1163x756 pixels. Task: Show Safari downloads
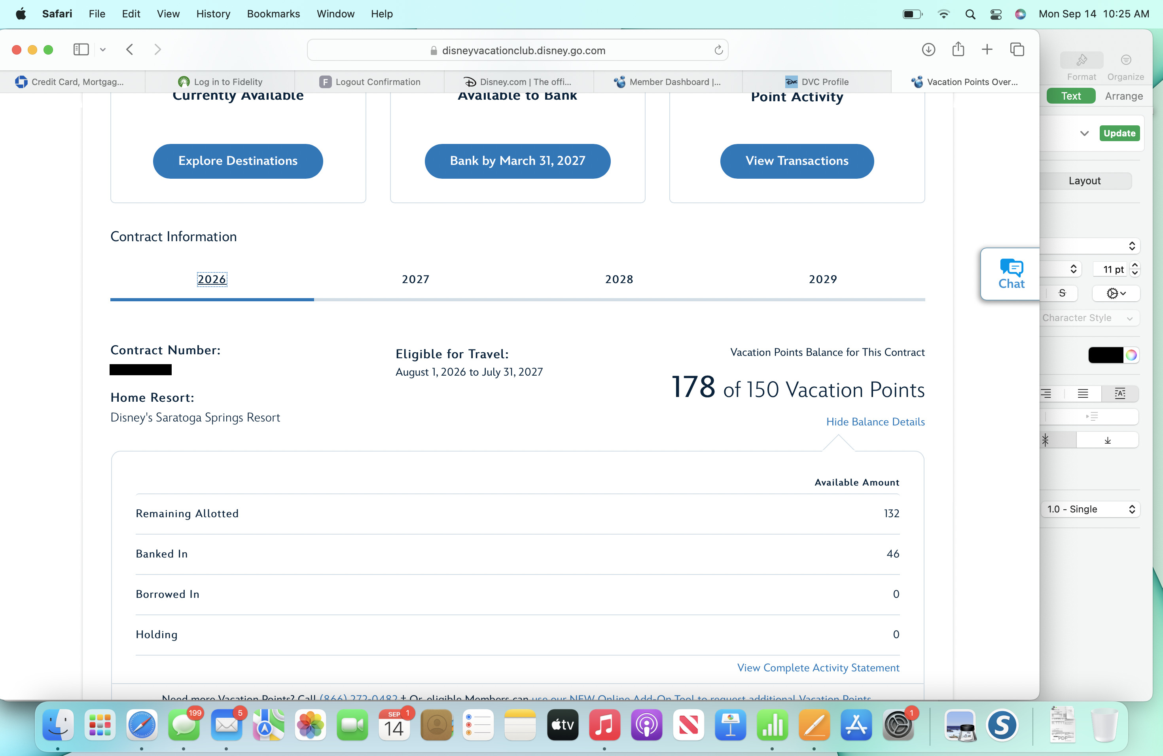tap(928, 49)
